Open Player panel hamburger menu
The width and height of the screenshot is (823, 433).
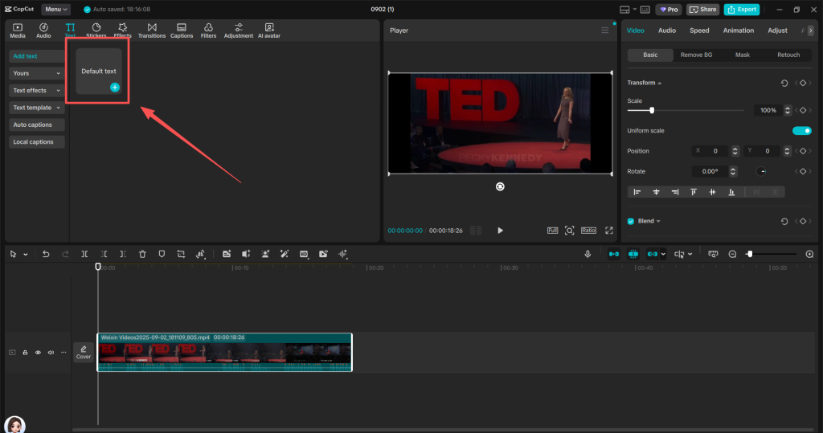tap(604, 31)
